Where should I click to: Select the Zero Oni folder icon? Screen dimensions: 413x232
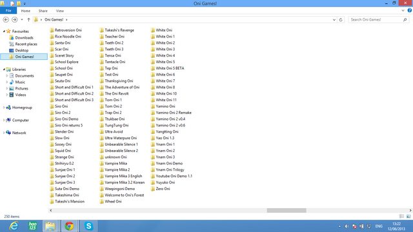tap(153, 189)
